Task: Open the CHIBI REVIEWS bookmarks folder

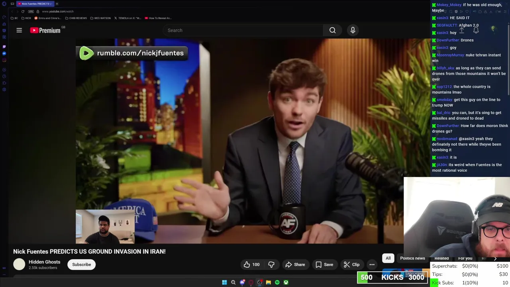Action: 76,18
